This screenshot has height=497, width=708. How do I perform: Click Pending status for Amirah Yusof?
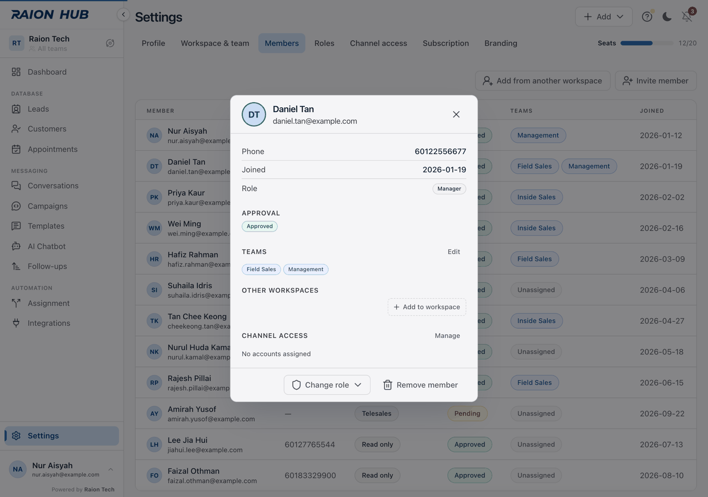coord(467,414)
